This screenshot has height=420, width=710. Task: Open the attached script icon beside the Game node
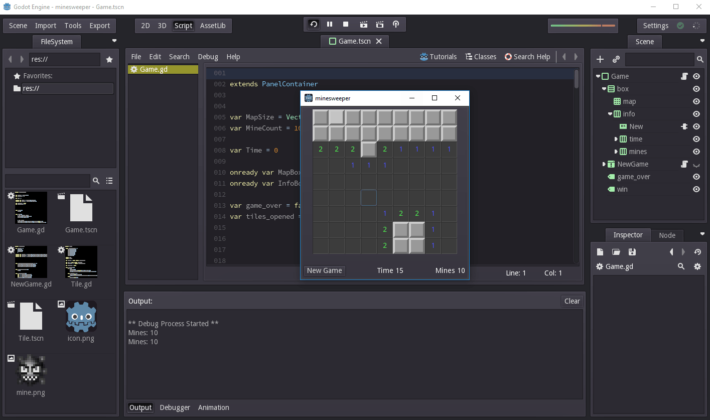pyautogui.click(x=685, y=76)
